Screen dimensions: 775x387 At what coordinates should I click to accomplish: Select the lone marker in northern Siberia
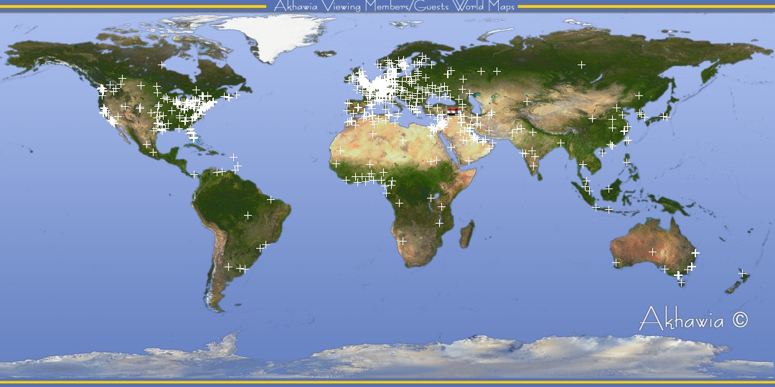581,64
